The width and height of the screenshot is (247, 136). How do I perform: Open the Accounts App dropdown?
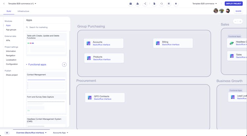(61, 133)
